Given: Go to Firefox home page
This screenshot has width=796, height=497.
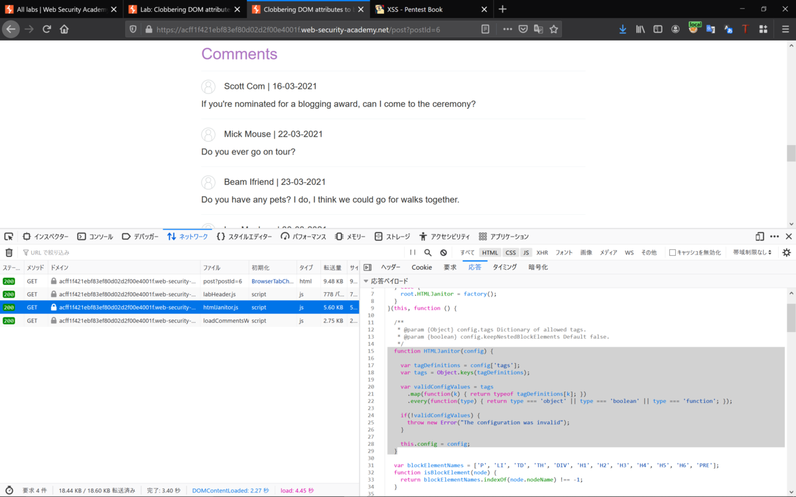Looking at the screenshot, I should click(x=64, y=29).
